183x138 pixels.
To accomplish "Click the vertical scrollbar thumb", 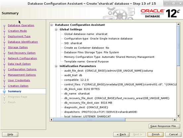I will (x=178, y=46).
